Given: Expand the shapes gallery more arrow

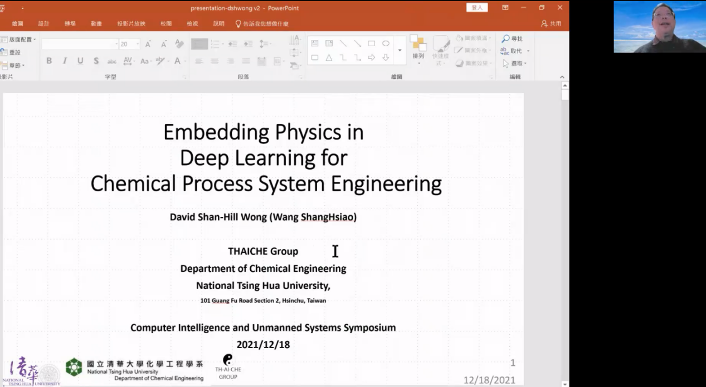Looking at the screenshot, I should click(400, 51).
